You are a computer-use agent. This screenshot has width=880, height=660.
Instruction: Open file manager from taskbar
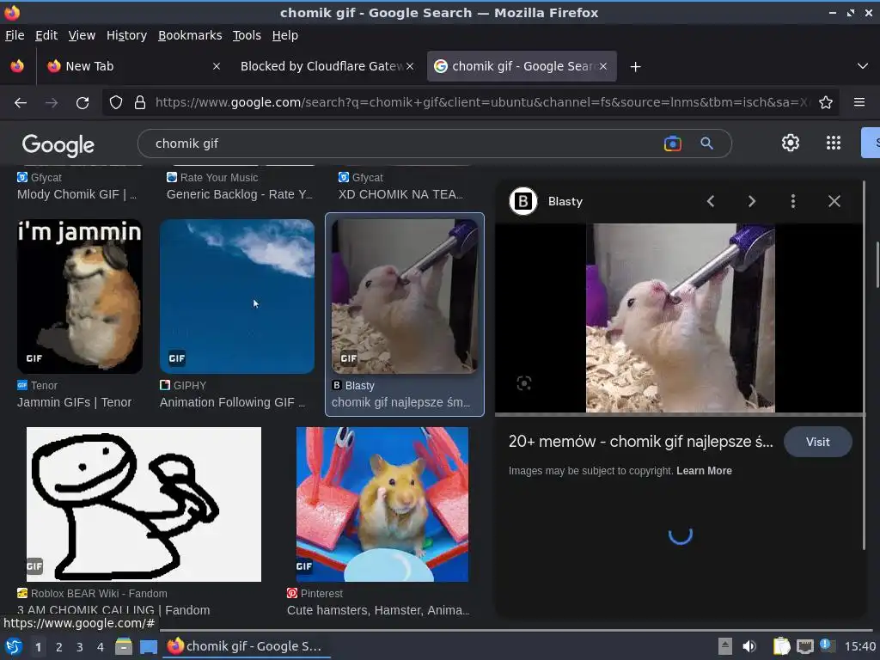(x=124, y=647)
